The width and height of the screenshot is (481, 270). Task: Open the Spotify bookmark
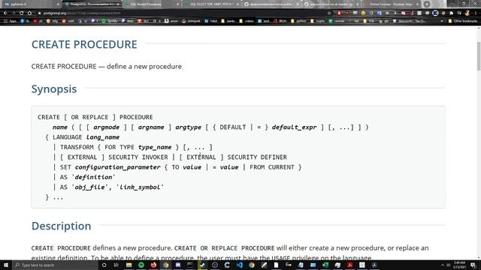point(110,21)
